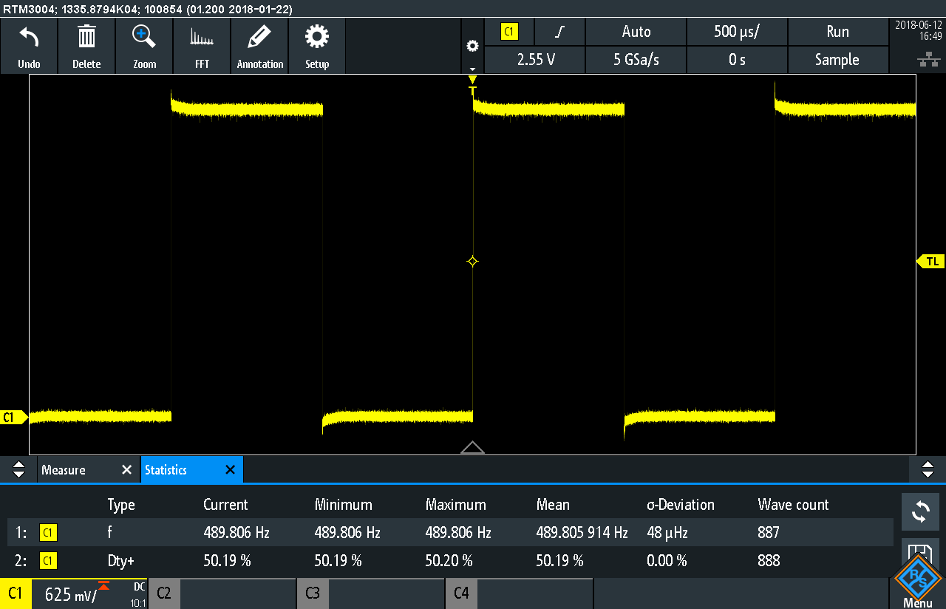Image resolution: width=946 pixels, height=609 pixels.
Task: Expand panel using left up-down arrows
Action: (19, 469)
